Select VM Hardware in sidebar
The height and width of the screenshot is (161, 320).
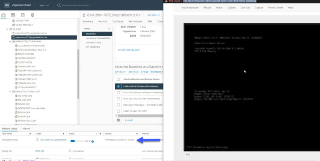[x=93, y=47]
